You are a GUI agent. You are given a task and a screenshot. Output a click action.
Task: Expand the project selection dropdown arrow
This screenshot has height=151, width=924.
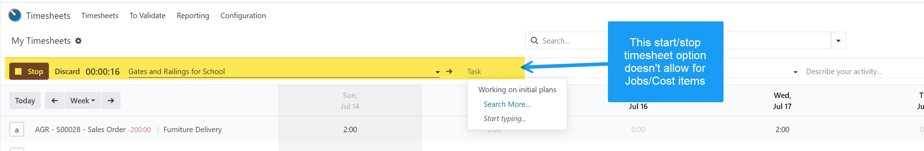437,72
